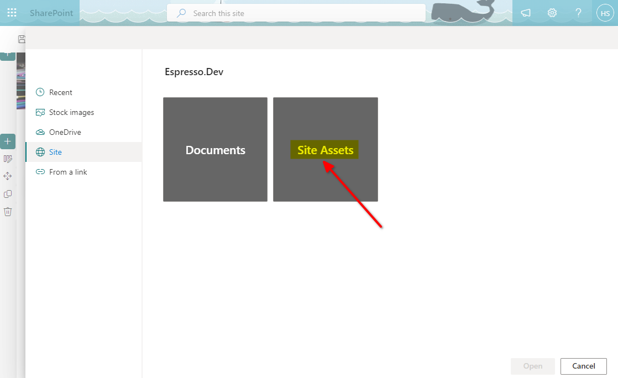
Task: Open the Help question mark icon
Action: (578, 13)
